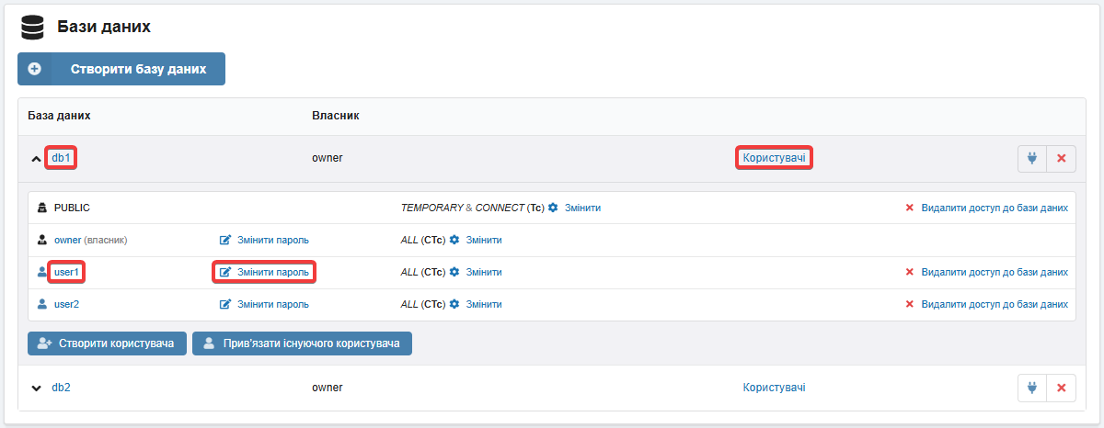Expand the db2 database row
1104x428 pixels.
pyautogui.click(x=36, y=389)
